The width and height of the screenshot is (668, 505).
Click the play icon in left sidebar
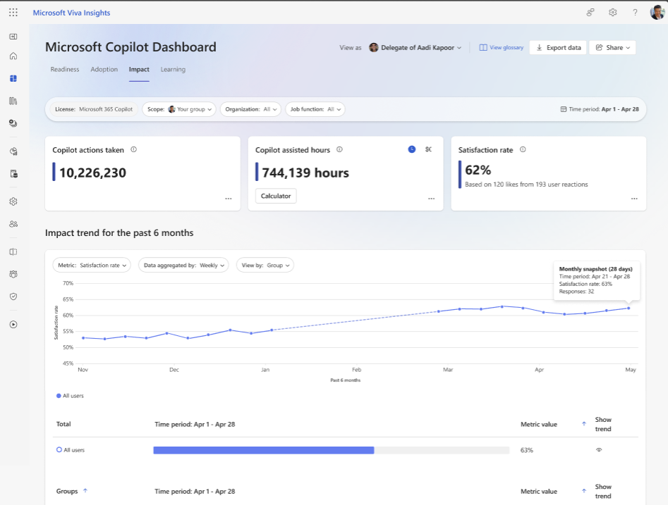13,325
